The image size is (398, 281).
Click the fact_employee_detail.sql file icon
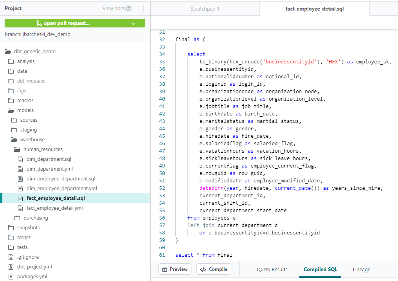[x=20, y=198]
